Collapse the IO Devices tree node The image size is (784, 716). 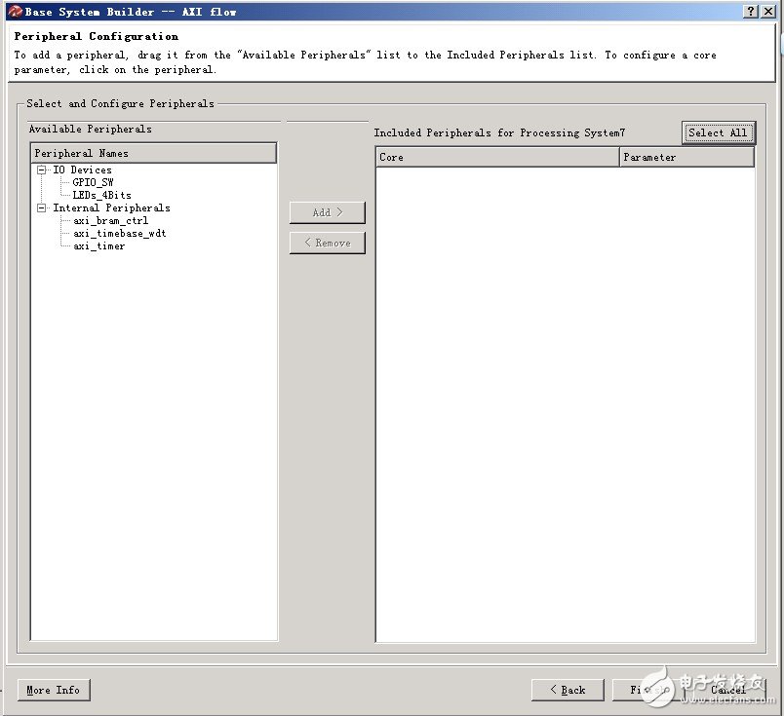click(42, 170)
